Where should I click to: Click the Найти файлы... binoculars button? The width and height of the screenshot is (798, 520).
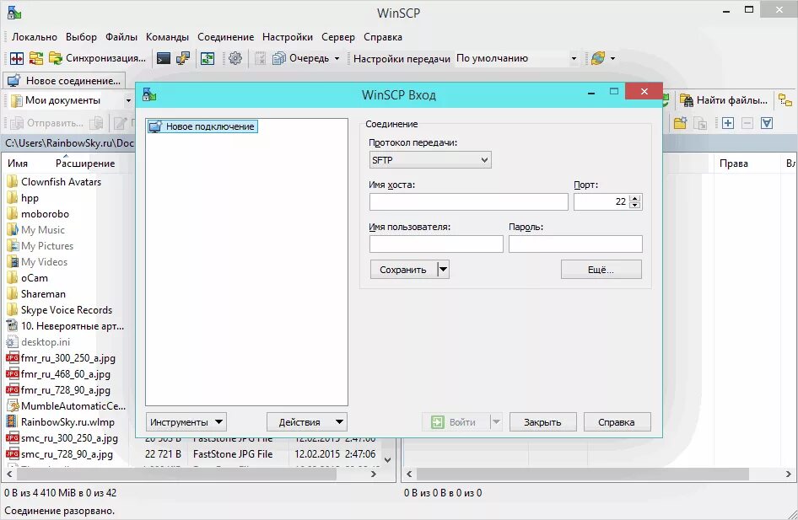724,100
